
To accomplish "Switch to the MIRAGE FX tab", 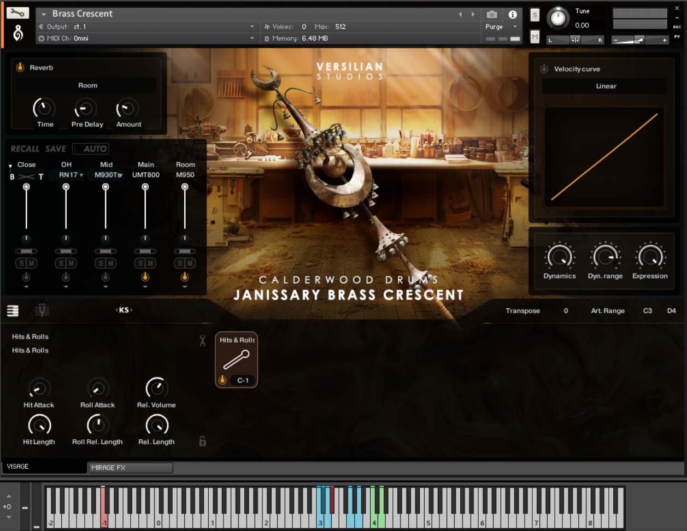I will coord(131,468).
